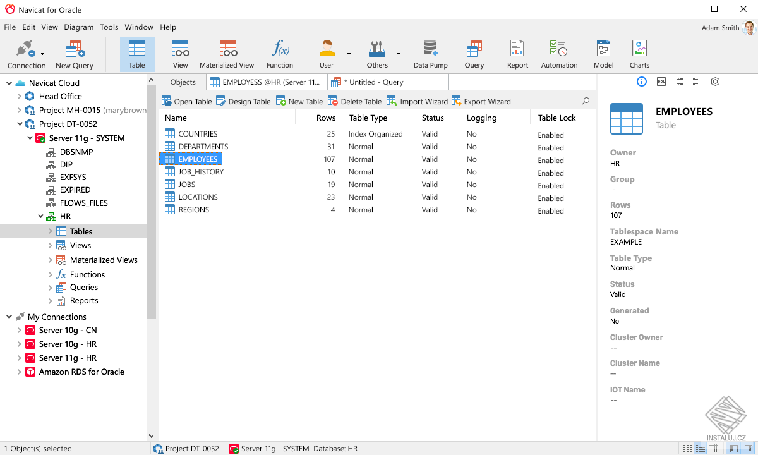Open the Connection dropdown arrow
758x455 pixels.
42,54
